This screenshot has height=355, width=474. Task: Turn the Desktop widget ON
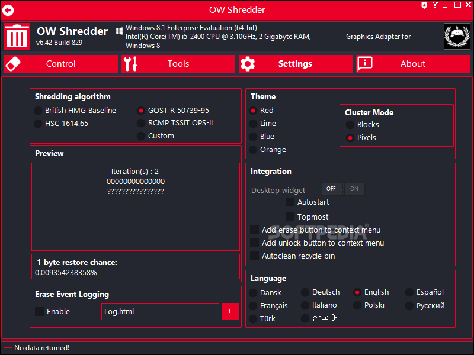354,189
